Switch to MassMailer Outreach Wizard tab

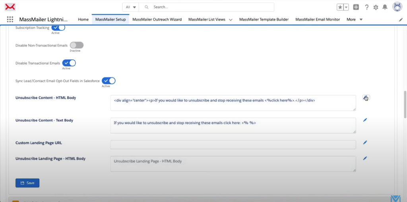[x=157, y=19]
